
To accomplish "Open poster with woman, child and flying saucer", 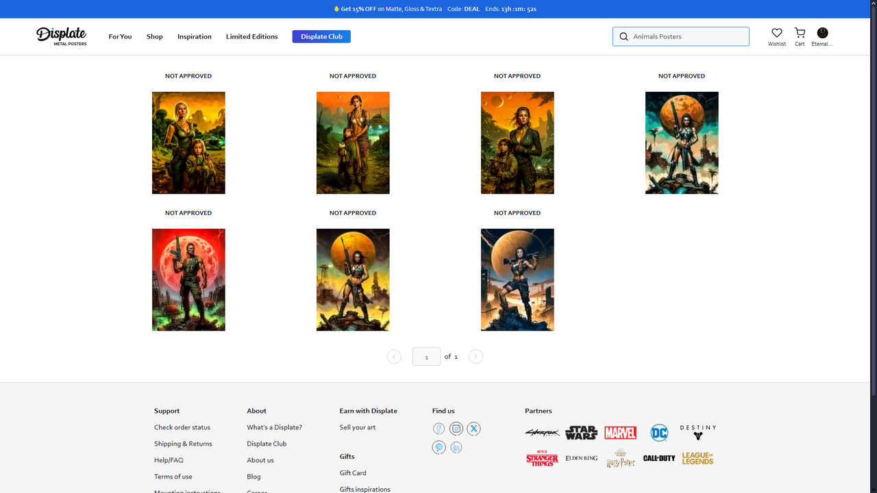I will [353, 142].
